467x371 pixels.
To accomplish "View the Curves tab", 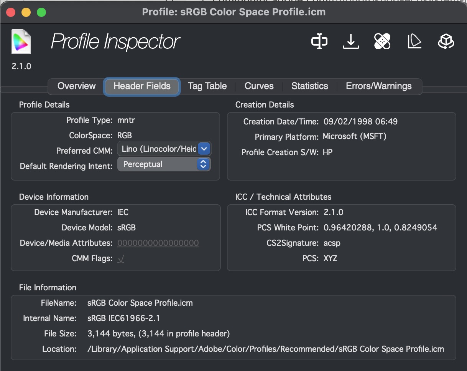I will pyautogui.click(x=259, y=86).
